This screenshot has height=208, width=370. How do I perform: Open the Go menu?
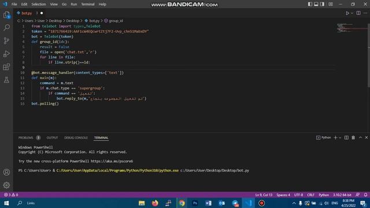point(64,4)
